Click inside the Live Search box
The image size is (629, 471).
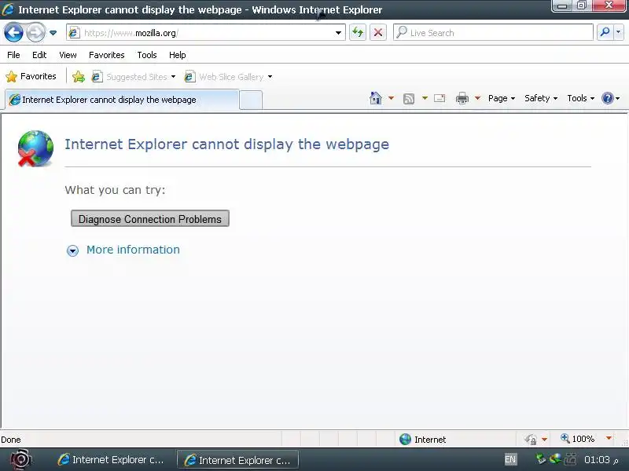click(493, 32)
